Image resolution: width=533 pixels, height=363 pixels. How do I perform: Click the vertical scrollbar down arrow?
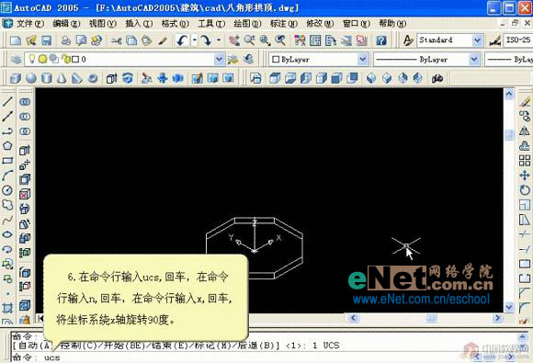click(x=509, y=307)
